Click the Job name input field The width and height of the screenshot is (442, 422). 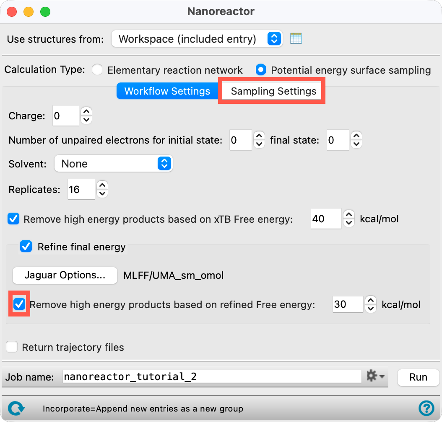212,376
